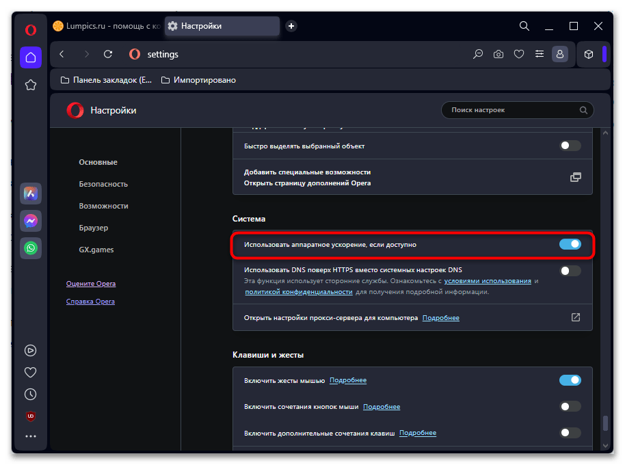Open the Возможности settings section
Viewport: 625px width, 465px height.
click(x=104, y=206)
